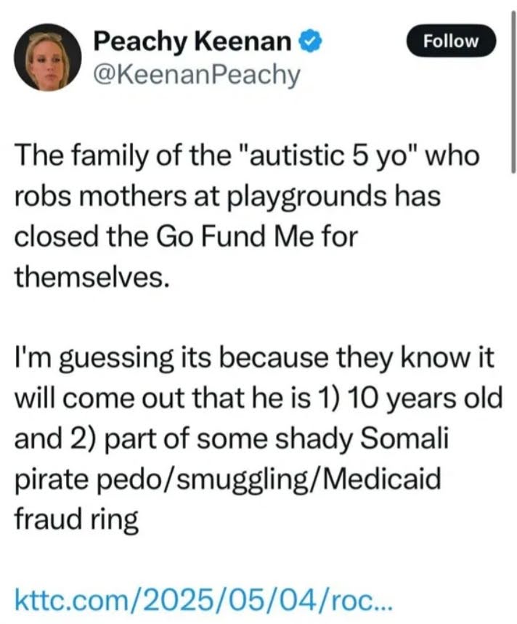Click the first paragraph of the tweet
This screenshot has height=624, width=517.
pos(247,217)
